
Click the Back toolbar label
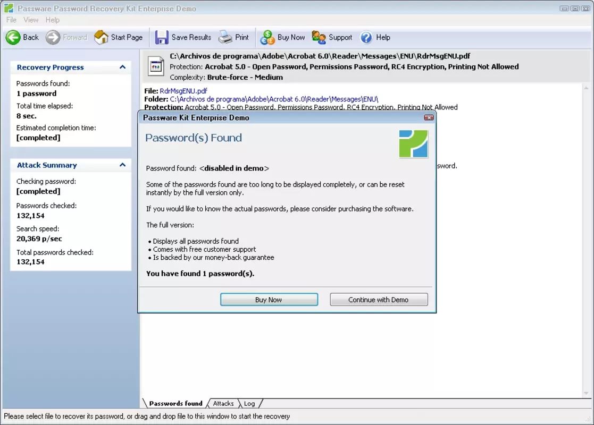[x=31, y=38]
